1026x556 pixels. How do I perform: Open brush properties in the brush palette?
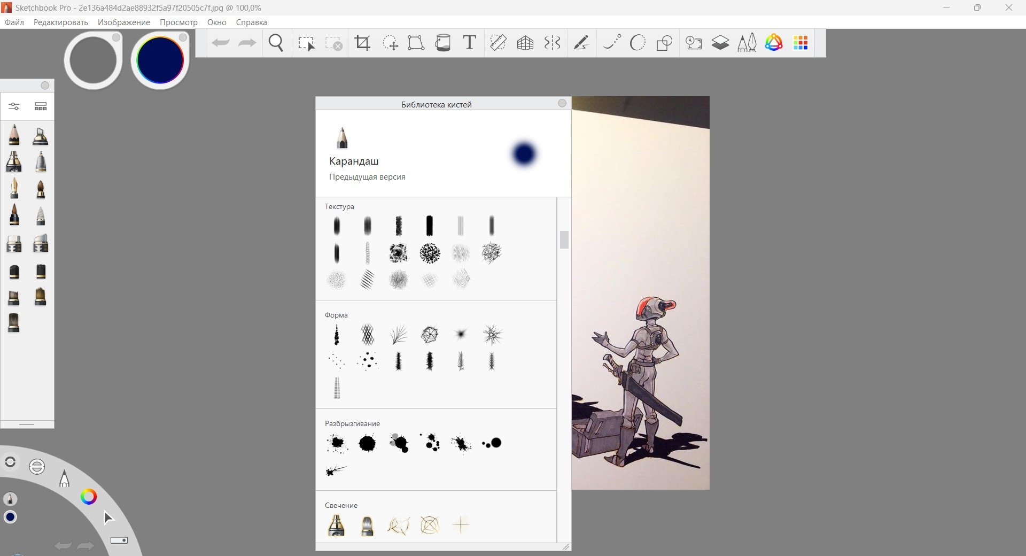click(x=14, y=106)
